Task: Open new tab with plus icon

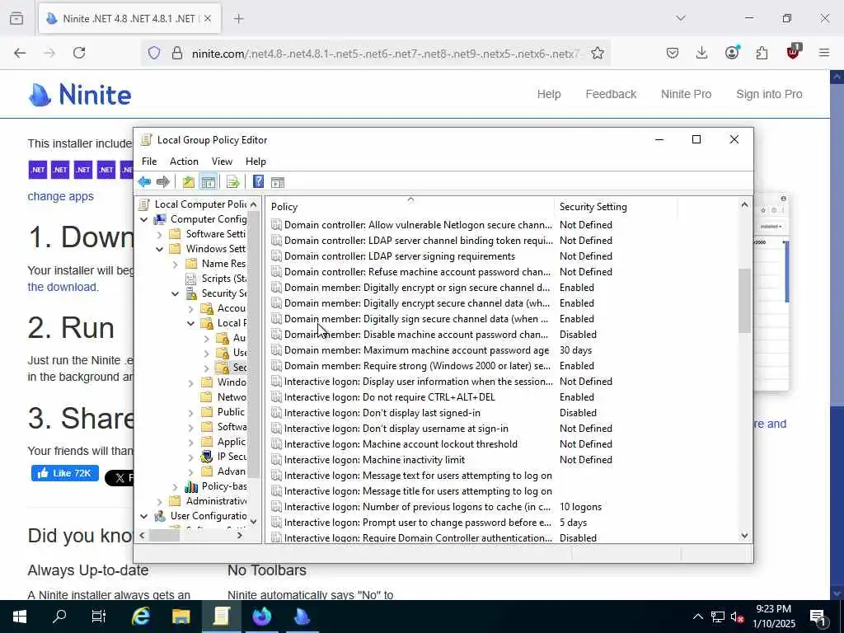Action: click(x=239, y=18)
